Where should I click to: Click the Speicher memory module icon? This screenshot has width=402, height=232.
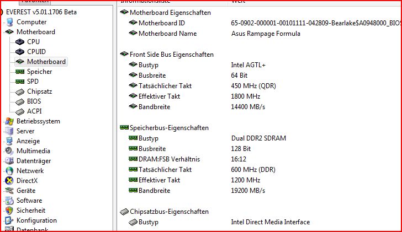click(x=20, y=72)
